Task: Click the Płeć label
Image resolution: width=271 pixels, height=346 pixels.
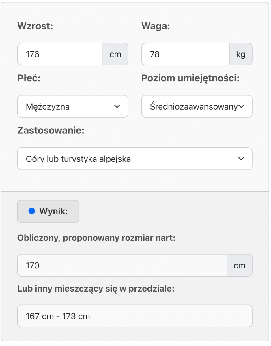Action: point(29,78)
